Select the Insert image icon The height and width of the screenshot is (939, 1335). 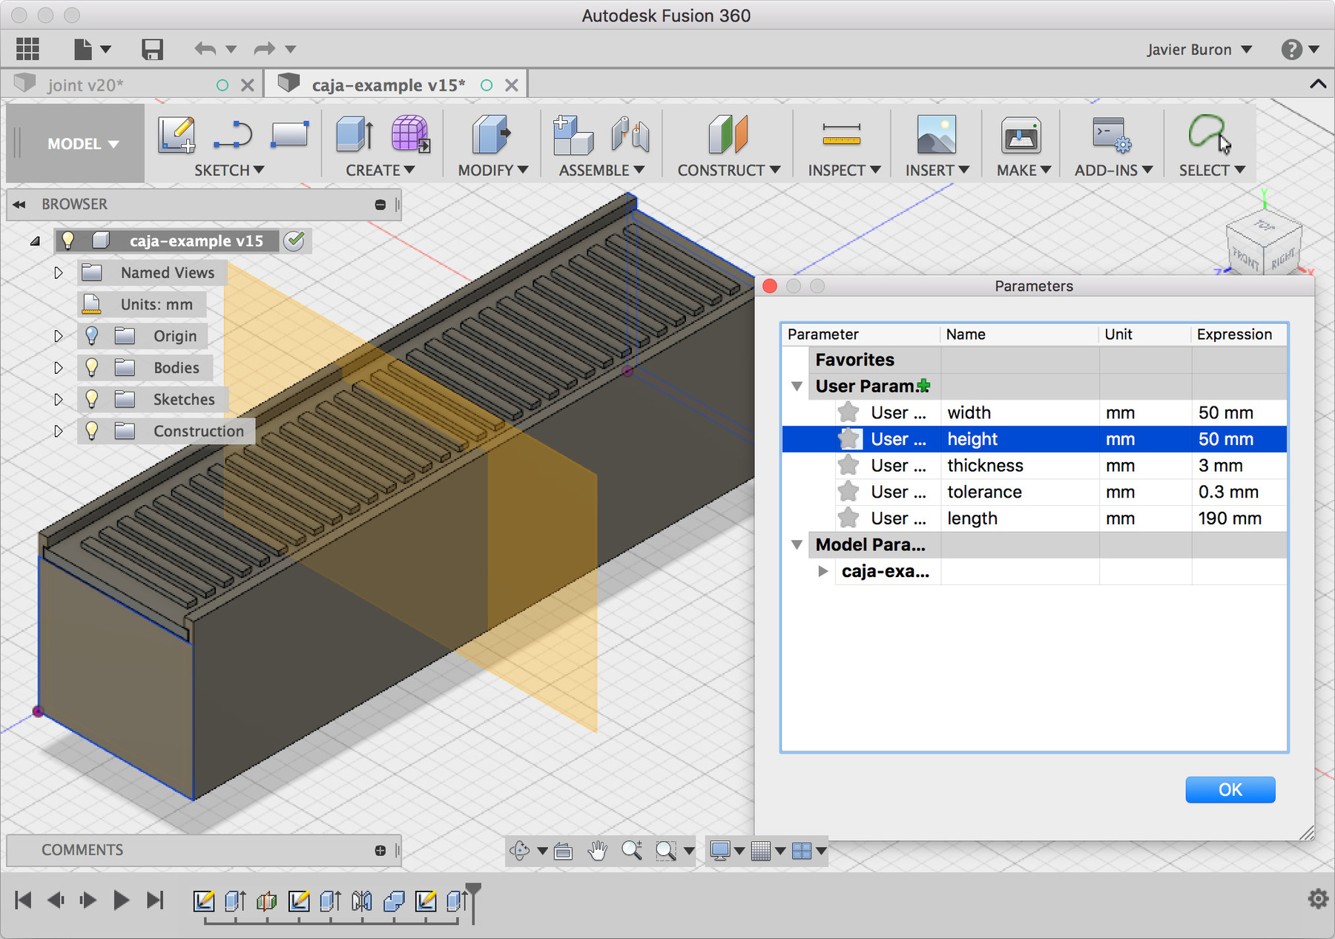point(936,134)
